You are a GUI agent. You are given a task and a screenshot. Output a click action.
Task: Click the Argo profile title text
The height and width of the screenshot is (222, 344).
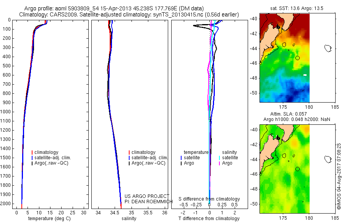tap(114, 8)
